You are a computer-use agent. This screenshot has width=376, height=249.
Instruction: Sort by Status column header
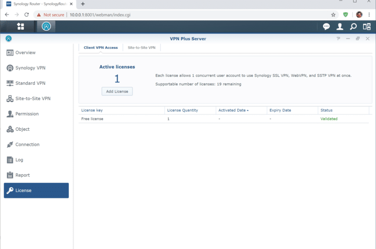point(343,110)
